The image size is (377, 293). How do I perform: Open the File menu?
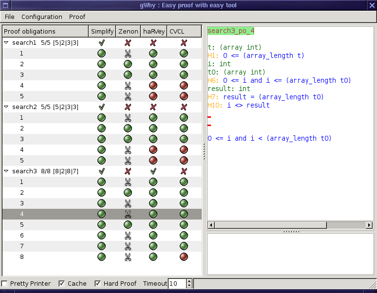pos(10,17)
